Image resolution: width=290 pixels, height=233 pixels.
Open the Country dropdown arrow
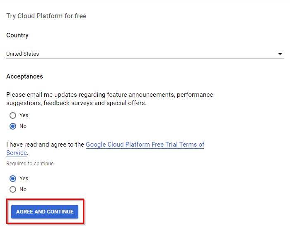pos(280,54)
